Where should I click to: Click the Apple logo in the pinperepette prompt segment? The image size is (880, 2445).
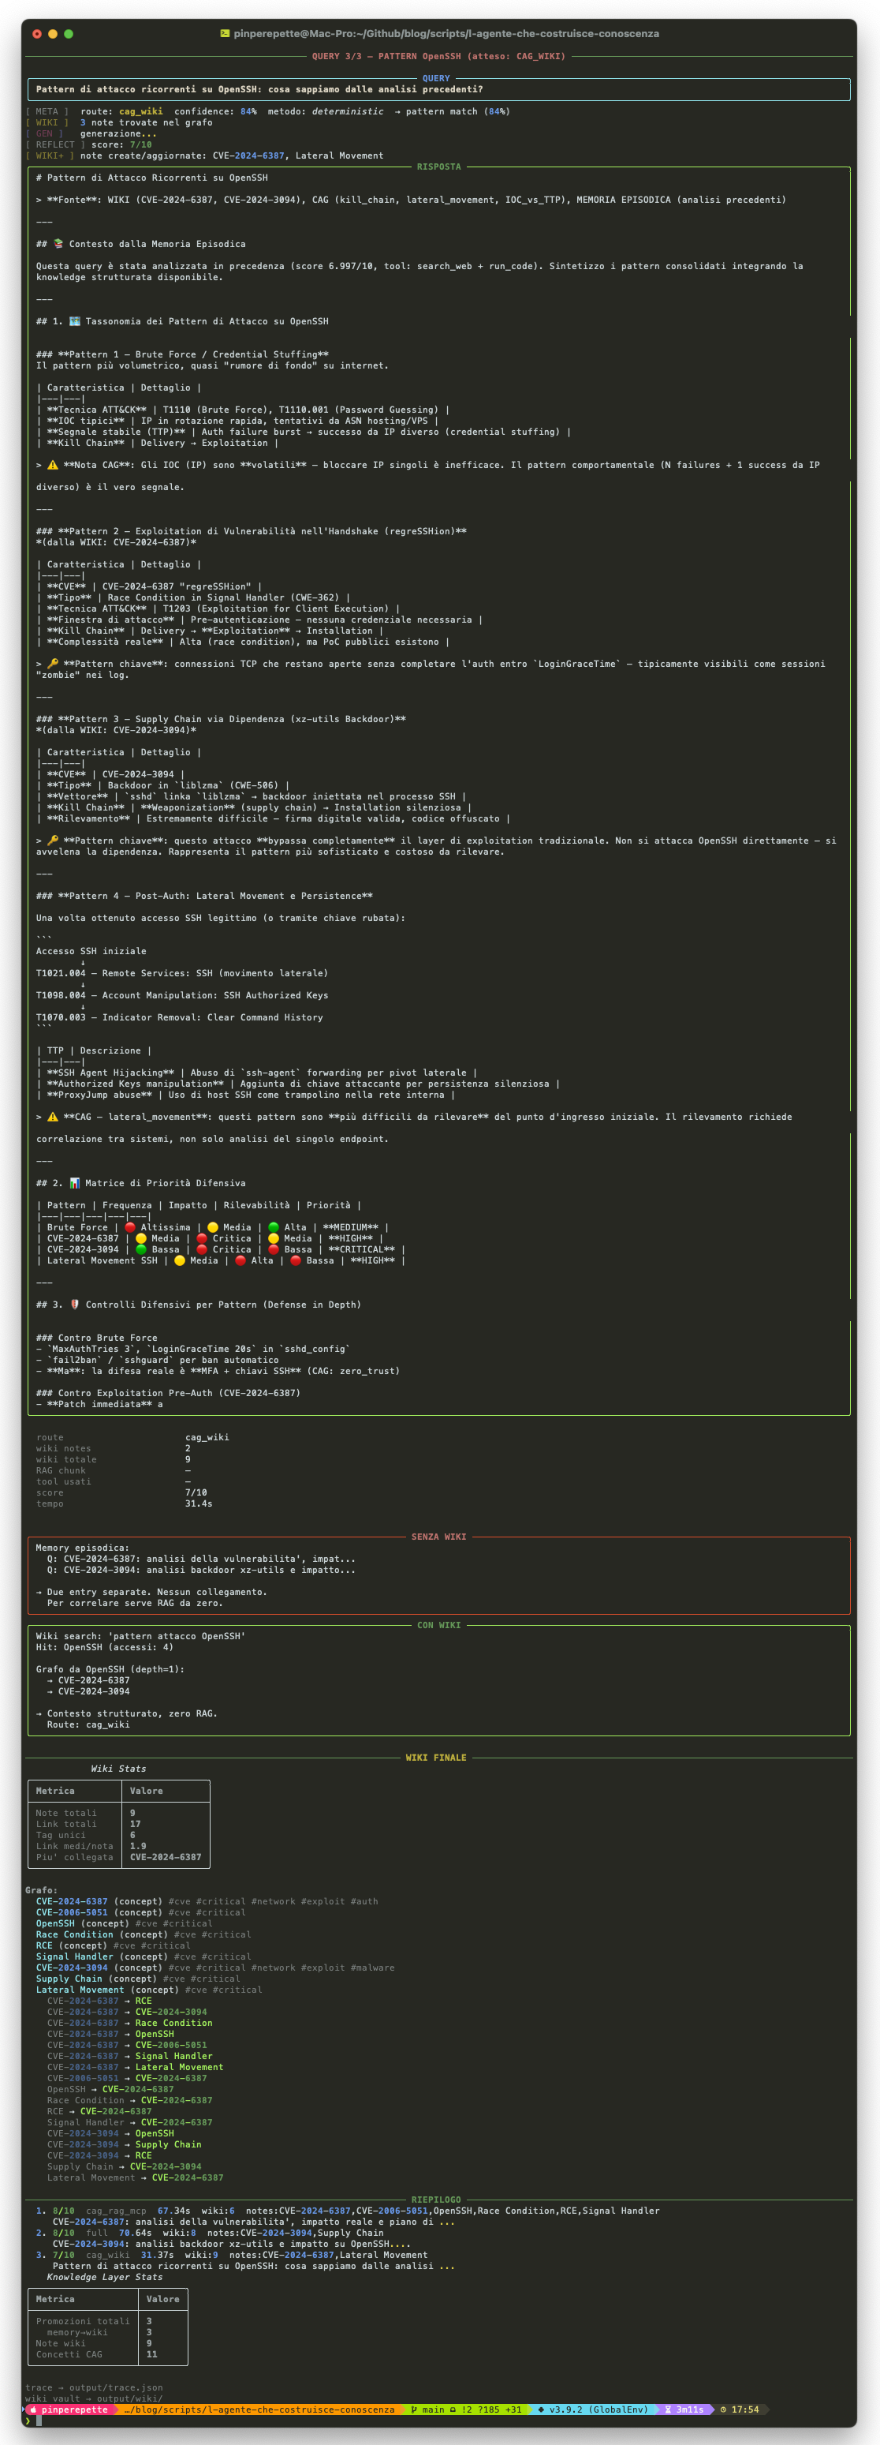pyautogui.click(x=34, y=2410)
